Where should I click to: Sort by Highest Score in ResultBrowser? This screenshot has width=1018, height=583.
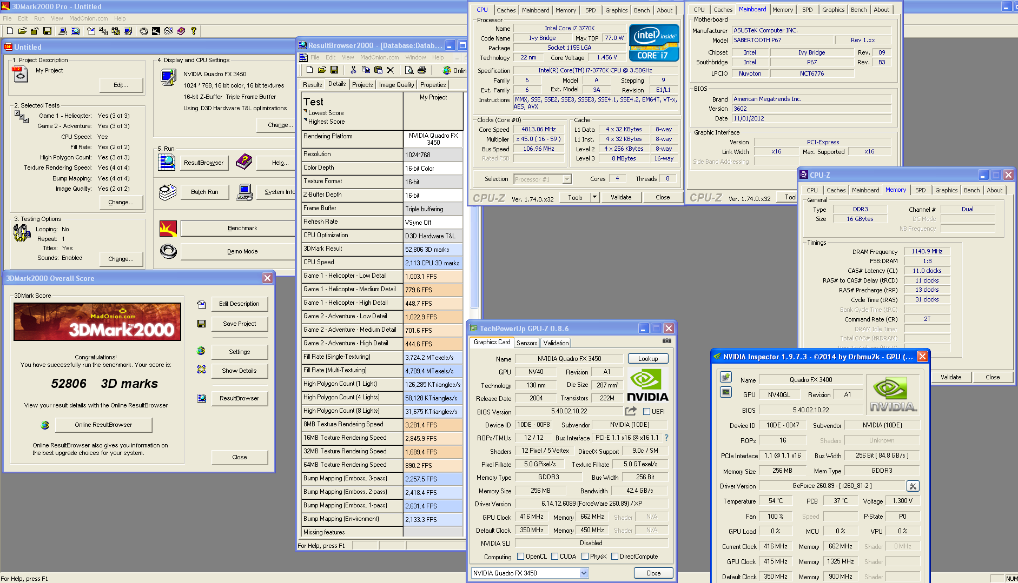326,122
